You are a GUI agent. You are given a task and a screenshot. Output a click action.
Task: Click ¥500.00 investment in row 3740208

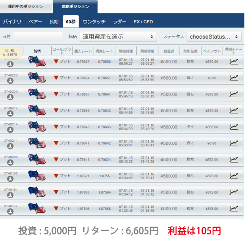pyautogui.click(x=169, y=159)
